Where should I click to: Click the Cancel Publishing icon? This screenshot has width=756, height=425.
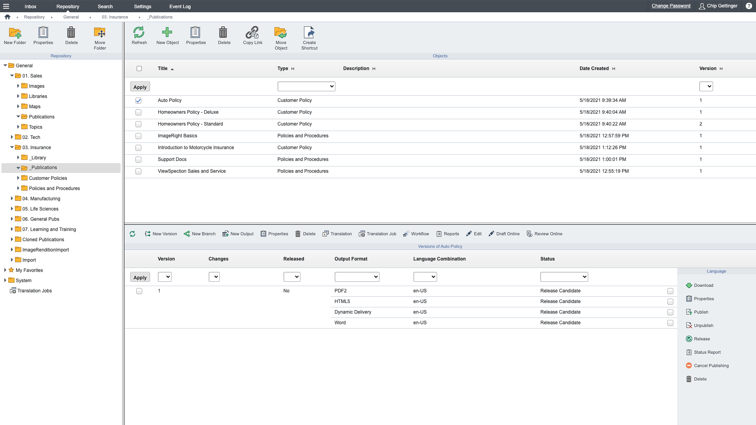[689, 366]
